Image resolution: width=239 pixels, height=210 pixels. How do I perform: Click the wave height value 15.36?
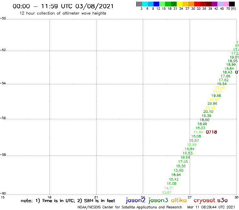coord(181,166)
